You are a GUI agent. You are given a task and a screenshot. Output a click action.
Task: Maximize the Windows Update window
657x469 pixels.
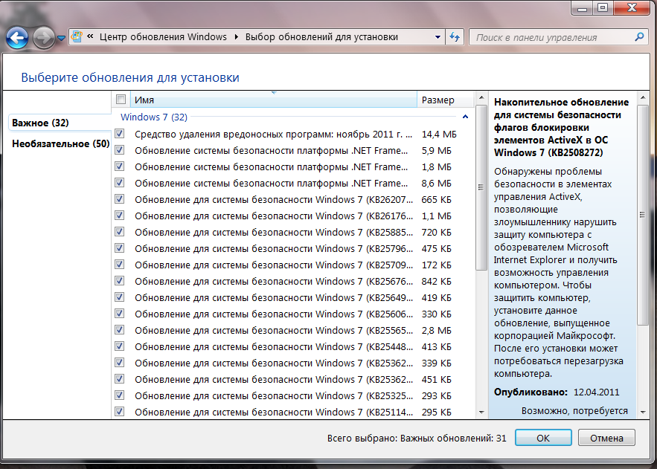tap(603, 8)
